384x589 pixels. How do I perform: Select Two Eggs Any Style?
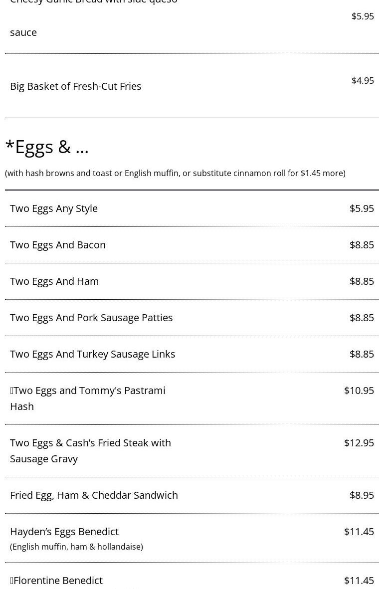(54, 208)
